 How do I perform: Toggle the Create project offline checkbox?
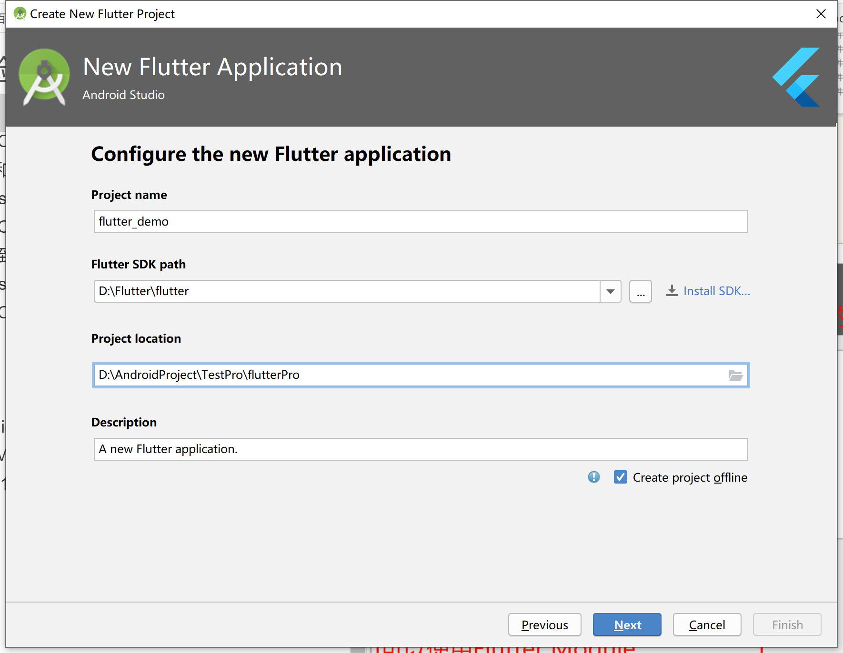pyautogui.click(x=620, y=477)
